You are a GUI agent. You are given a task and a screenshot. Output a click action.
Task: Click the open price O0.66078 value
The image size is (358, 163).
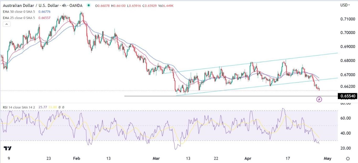(x=103, y=5)
